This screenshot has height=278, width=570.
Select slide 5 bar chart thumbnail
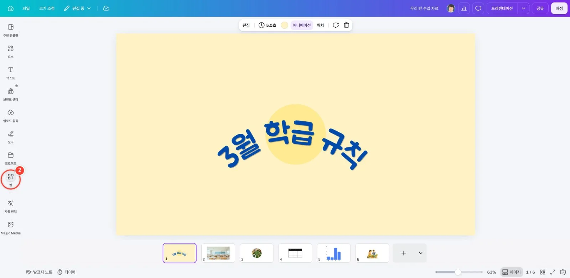coord(333,253)
